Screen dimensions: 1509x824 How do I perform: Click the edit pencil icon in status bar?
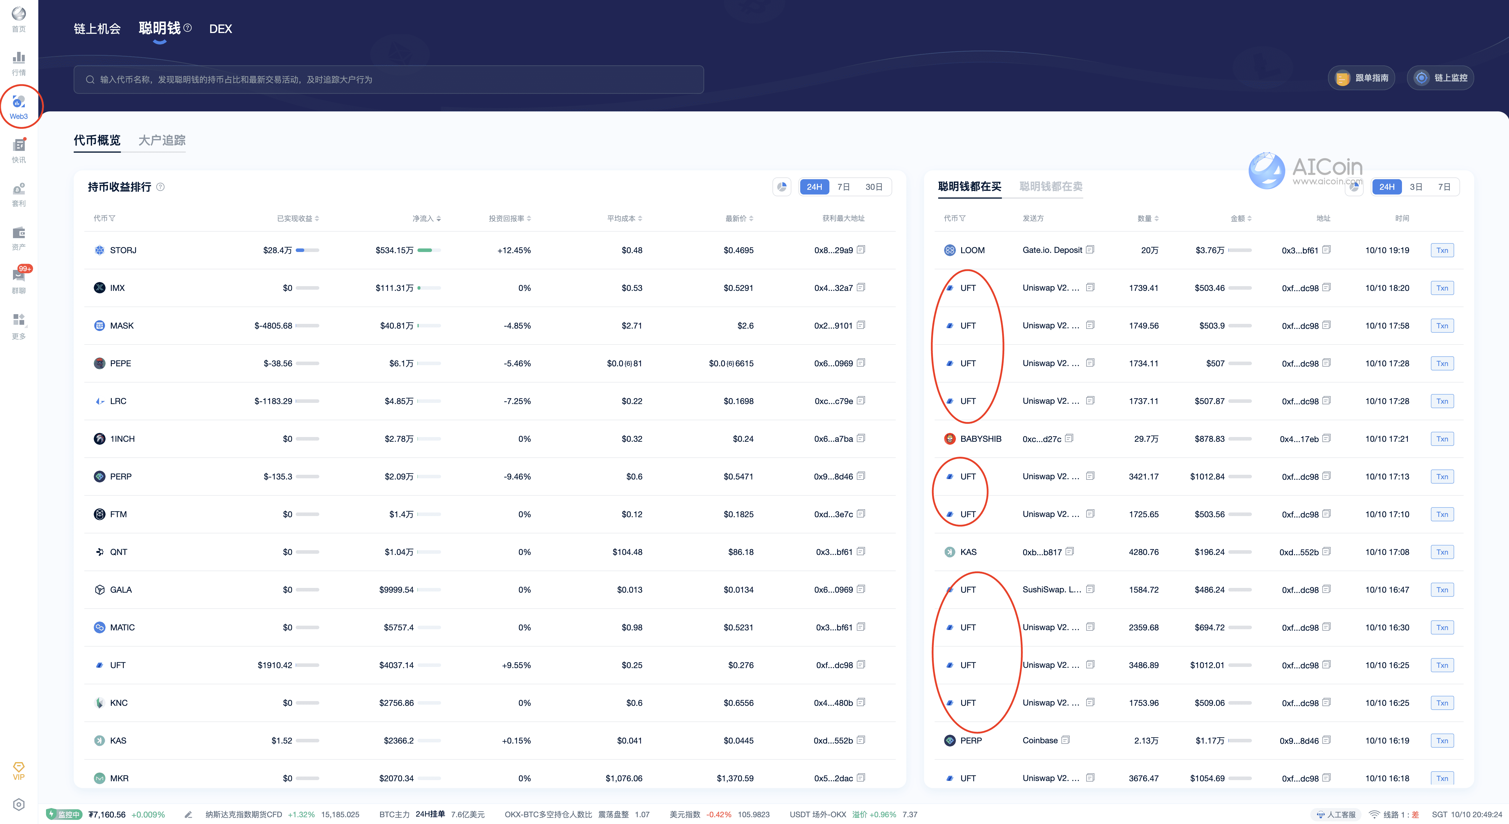pos(188,815)
